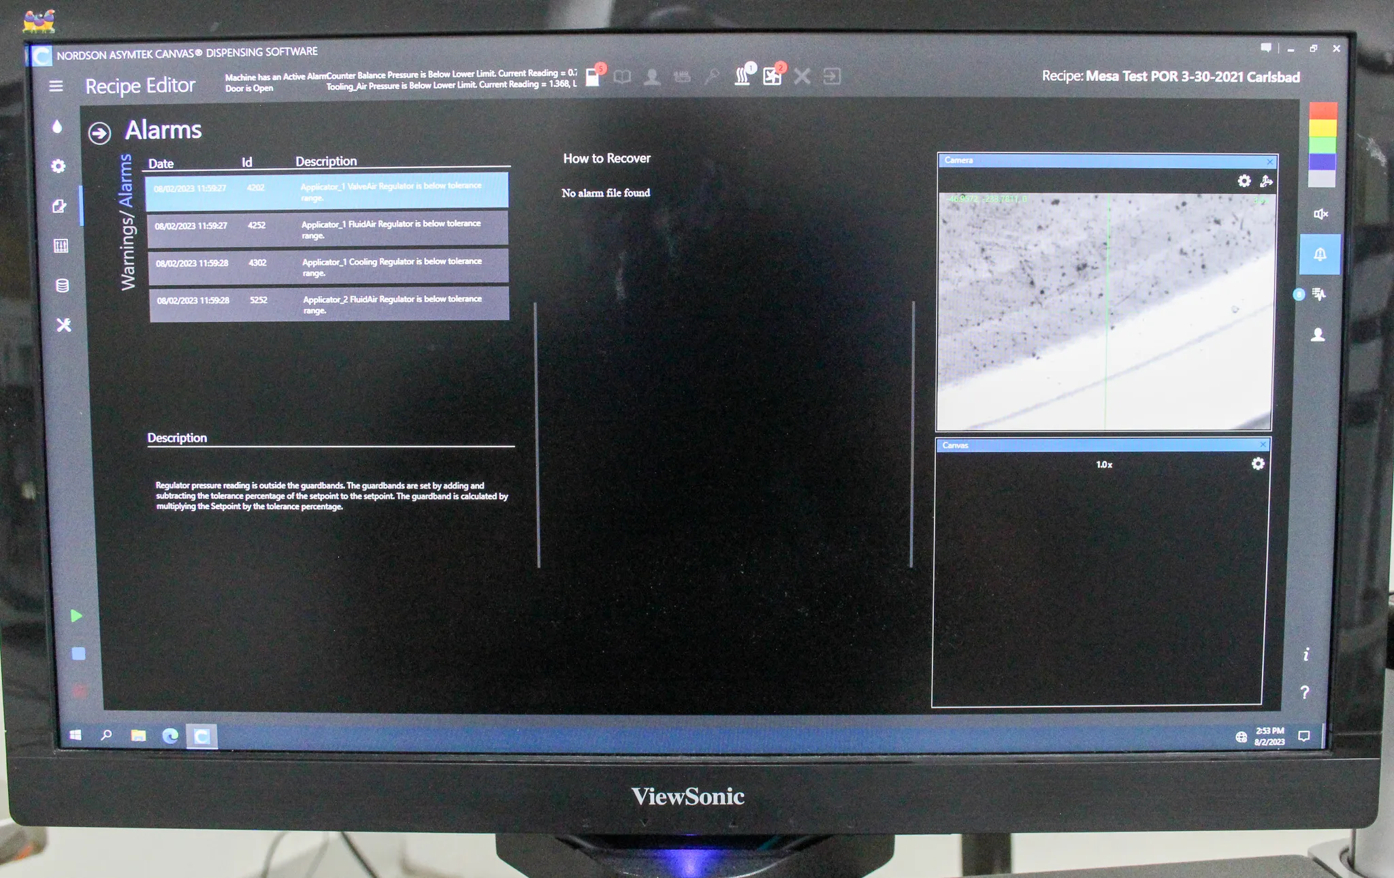The image size is (1394, 878).
Task: Open the fluid droplet sidebar icon
Action: 57,127
